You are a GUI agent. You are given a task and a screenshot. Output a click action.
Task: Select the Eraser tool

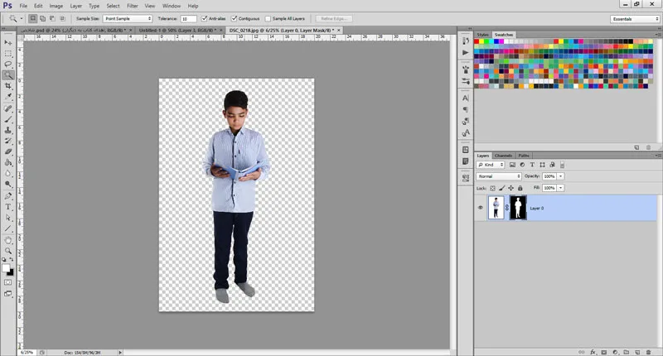tap(8, 152)
